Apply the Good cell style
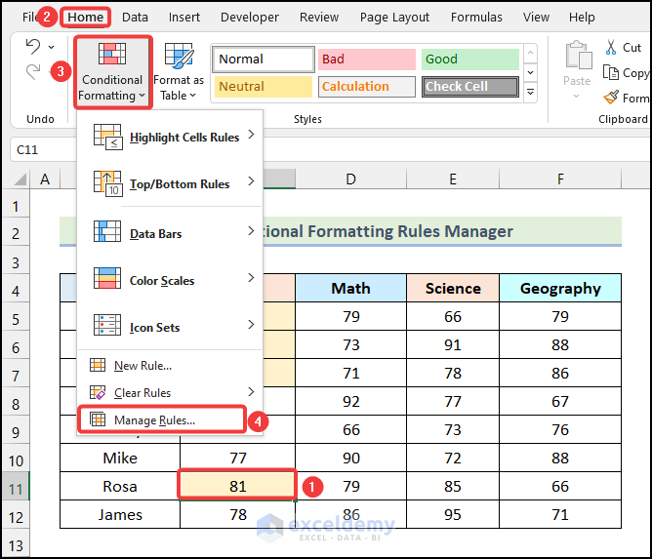Image resolution: width=652 pixels, height=559 pixels. [x=469, y=60]
